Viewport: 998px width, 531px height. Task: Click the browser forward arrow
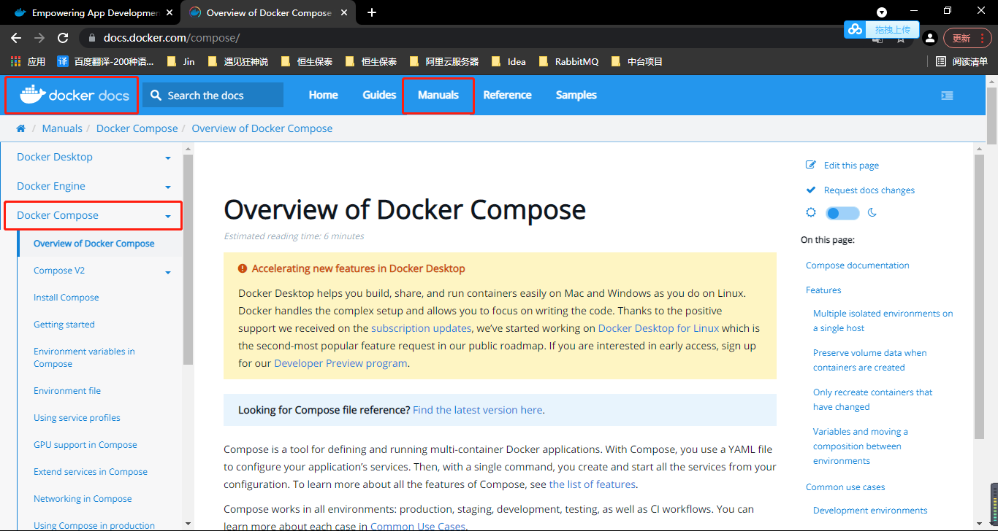pos(39,38)
